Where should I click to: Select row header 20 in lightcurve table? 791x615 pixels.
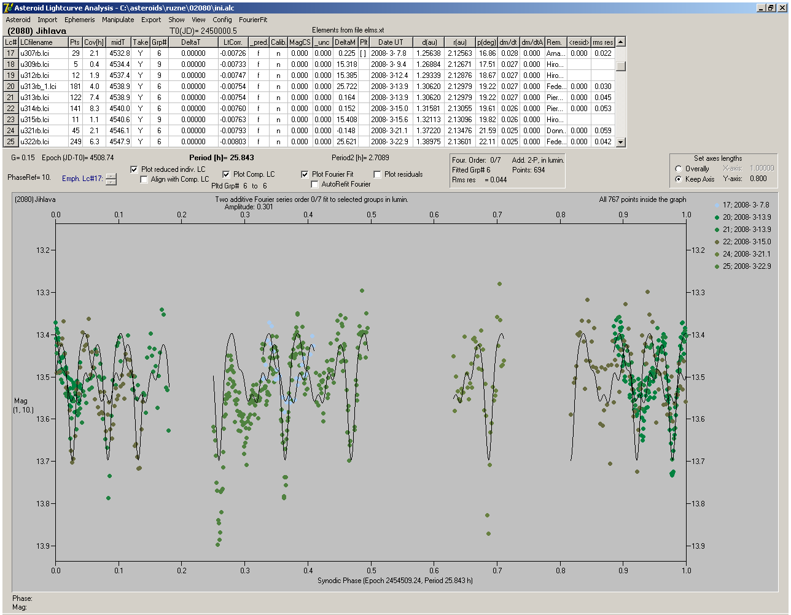point(11,87)
